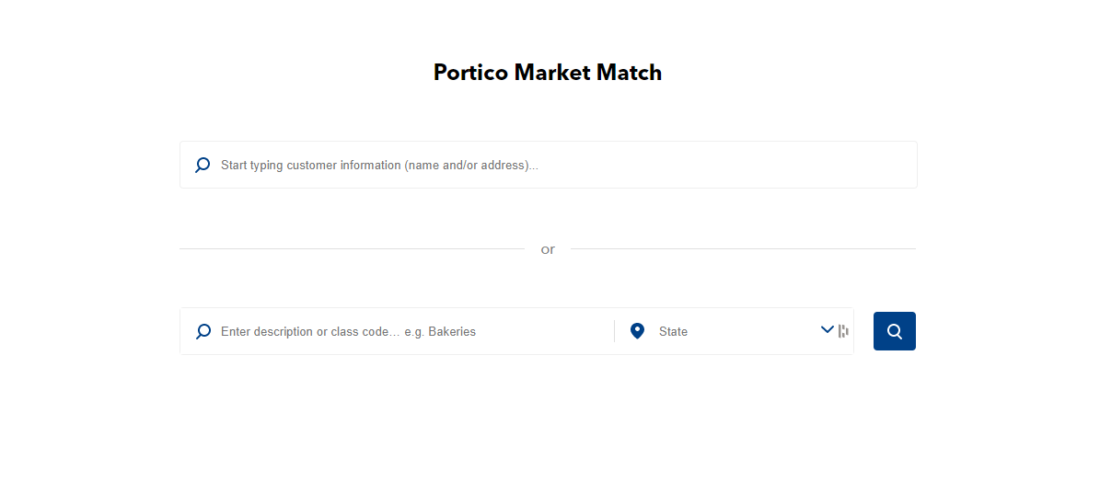This screenshot has width=1100, height=482.
Task: Expand the State dropdown chevron
Action: point(827,330)
